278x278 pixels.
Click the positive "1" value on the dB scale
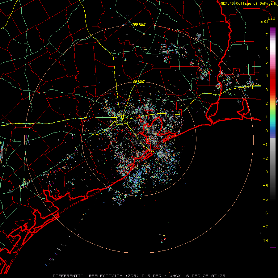(x=267, y=117)
